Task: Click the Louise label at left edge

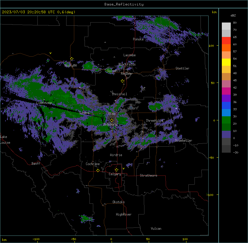Action: click(5, 143)
